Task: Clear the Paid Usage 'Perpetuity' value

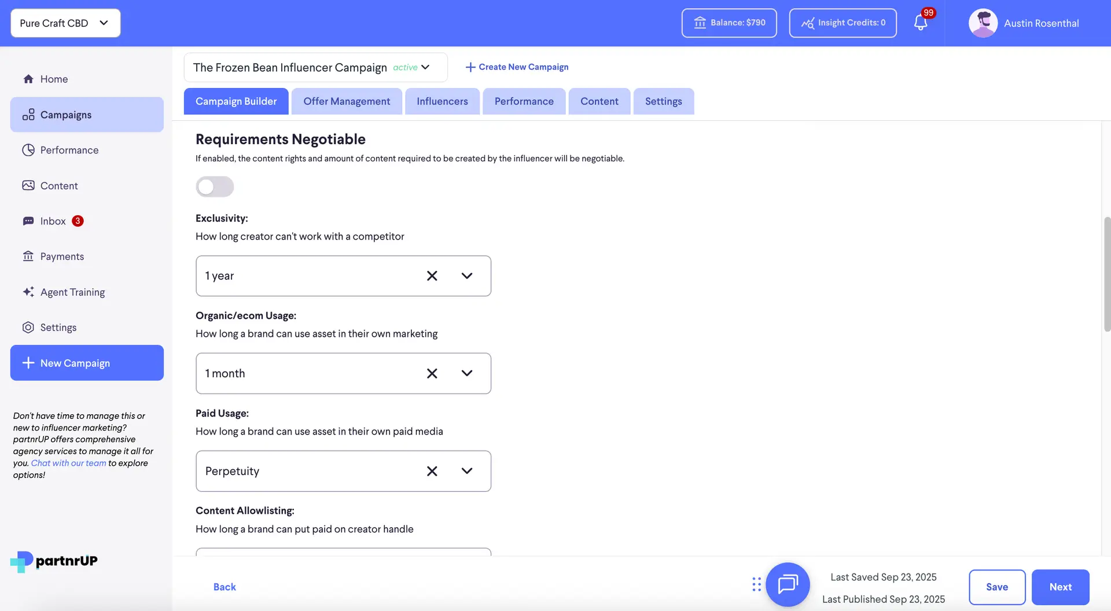Action: click(x=432, y=472)
